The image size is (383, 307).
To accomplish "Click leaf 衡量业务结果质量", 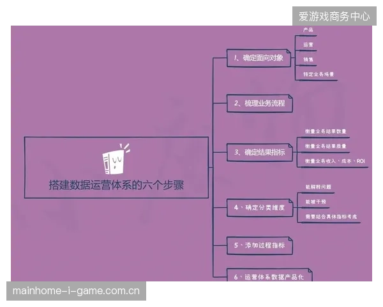I will pyautogui.click(x=326, y=146).
